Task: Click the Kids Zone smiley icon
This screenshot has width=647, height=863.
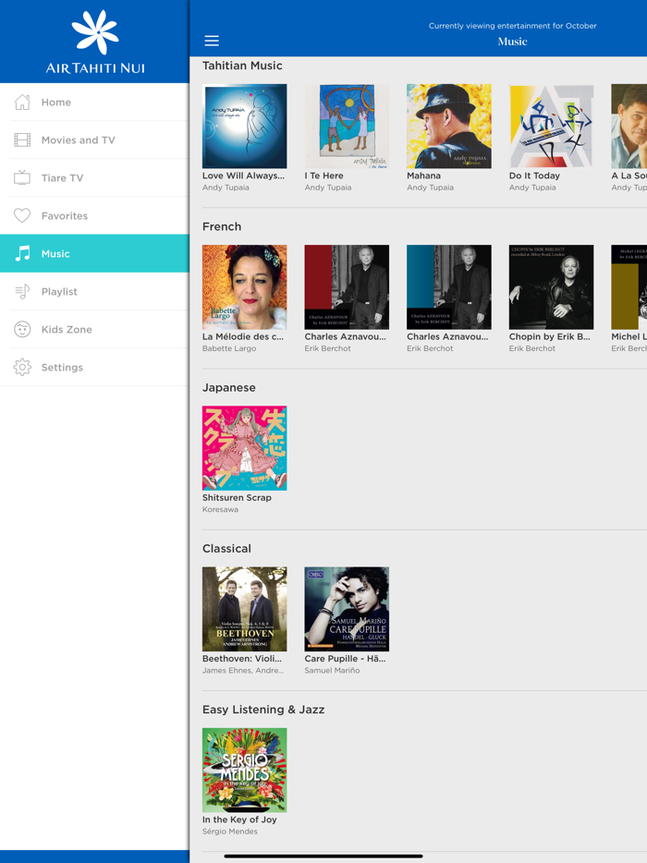Action: tap(22, 329)
